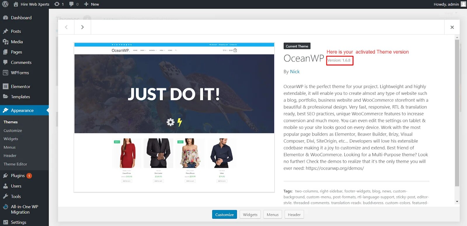Viewport: 467px width, 226px height.
Task: Open the updates icon showing 1
Action: (57, 4)
